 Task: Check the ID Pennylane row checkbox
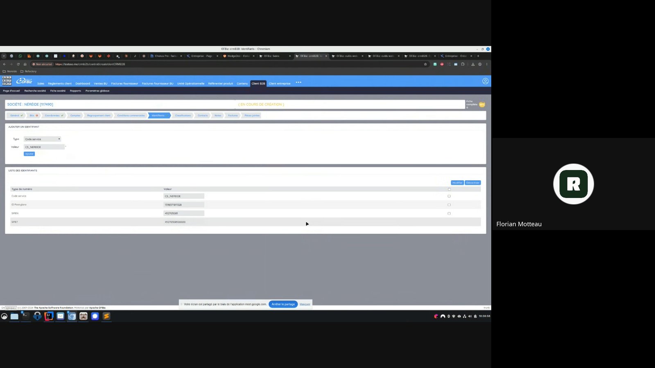[x=449, y=205]
